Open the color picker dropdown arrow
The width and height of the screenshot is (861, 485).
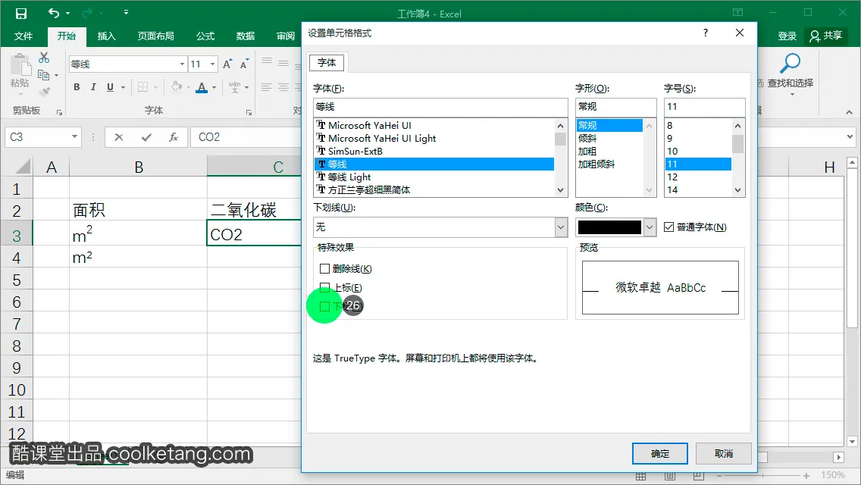coord(650,227)
